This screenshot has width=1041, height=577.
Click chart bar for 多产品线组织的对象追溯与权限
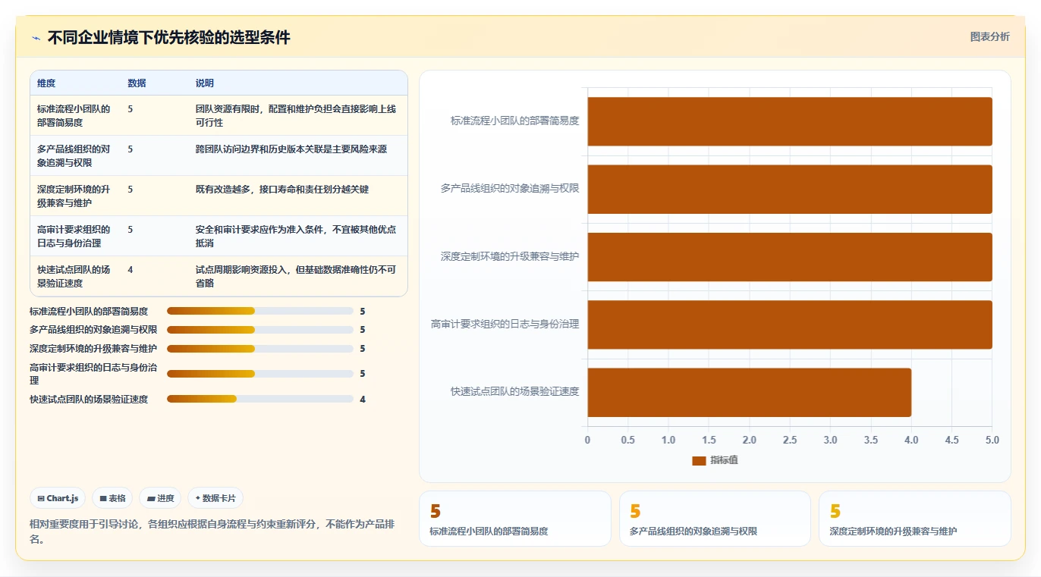pyautogui.click(x=790, y=189)
